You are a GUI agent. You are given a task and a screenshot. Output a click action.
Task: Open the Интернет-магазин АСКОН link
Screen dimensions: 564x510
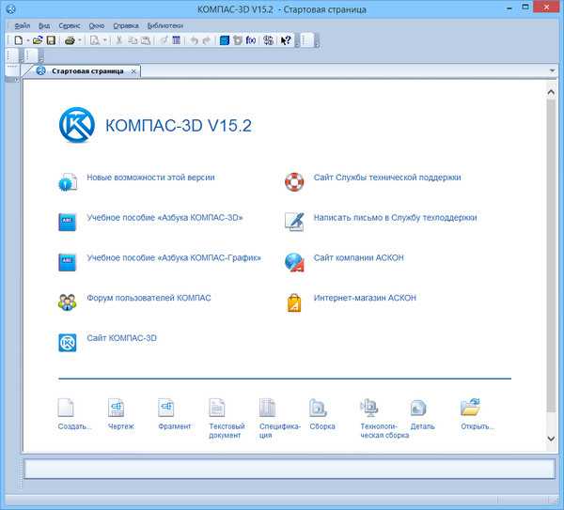click(365, 298)
